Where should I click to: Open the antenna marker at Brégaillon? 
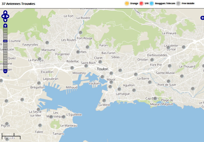39,83
